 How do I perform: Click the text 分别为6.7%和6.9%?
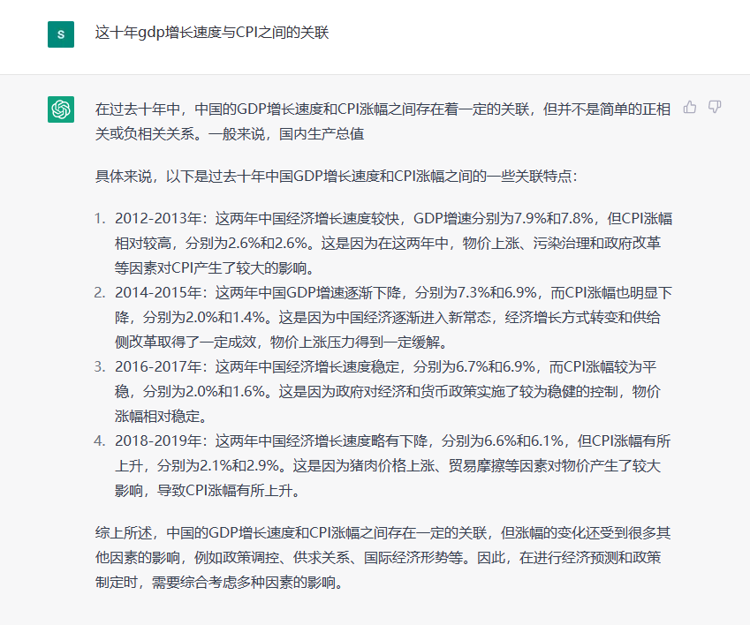pyautogui.click(x=474, y=366)
